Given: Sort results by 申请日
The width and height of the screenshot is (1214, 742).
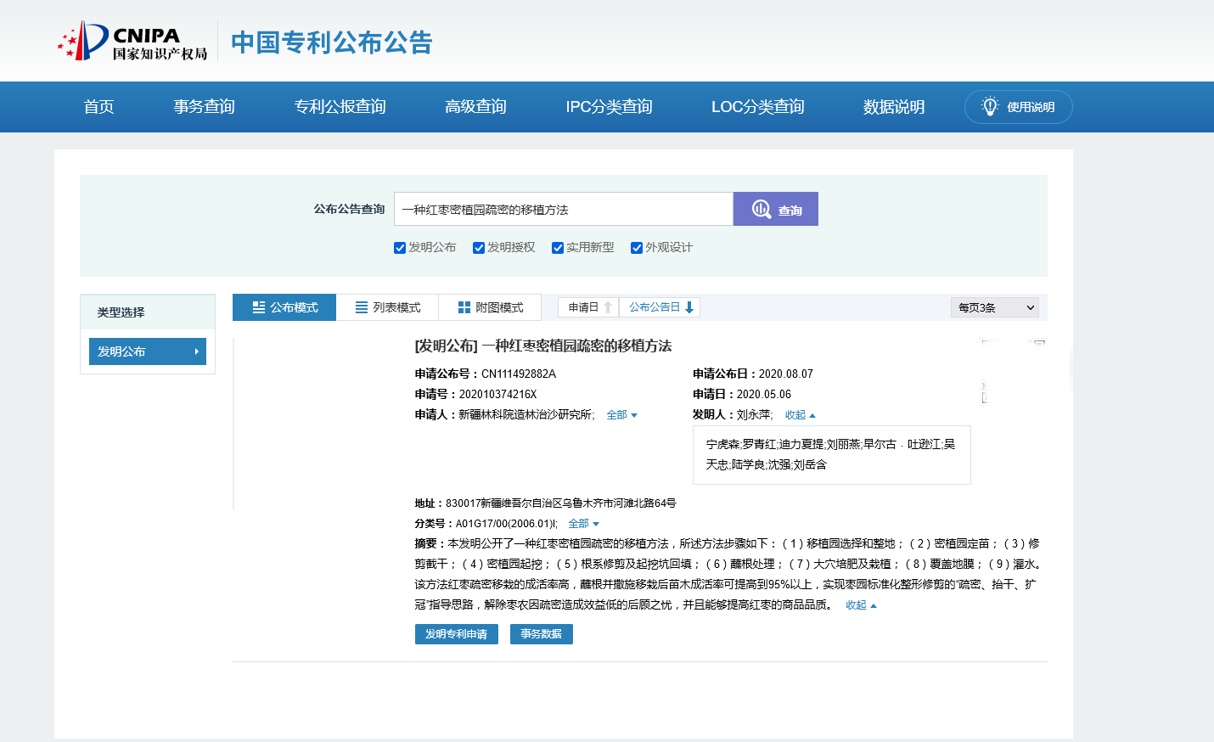Looking at the screenshot, I should pyautogui.click(x=588, y=307).
